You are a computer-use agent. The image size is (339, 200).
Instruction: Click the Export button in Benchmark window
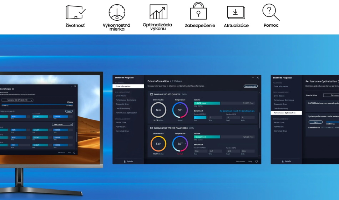click(x=69, y=111)
